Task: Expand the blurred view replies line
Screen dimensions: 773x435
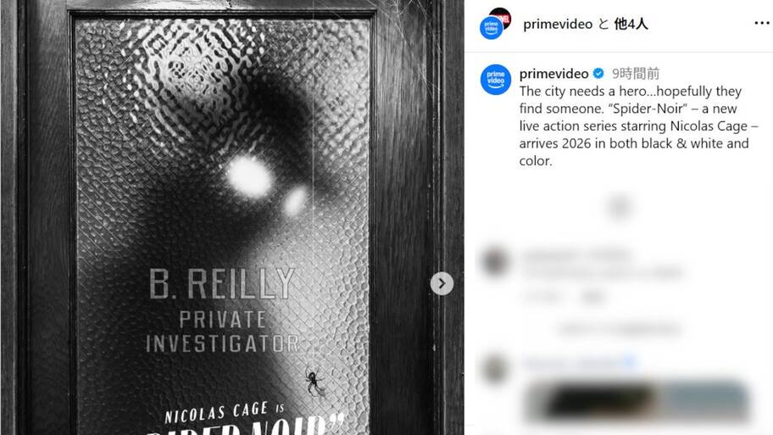Action: click(x=620, y=328)
